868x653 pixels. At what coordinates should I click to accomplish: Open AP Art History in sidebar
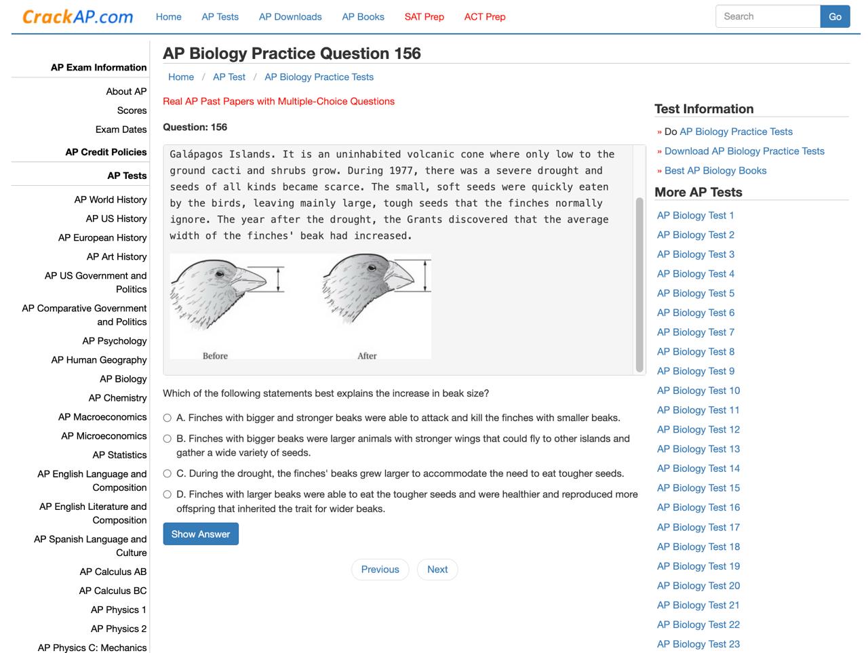tap(117, 256)
